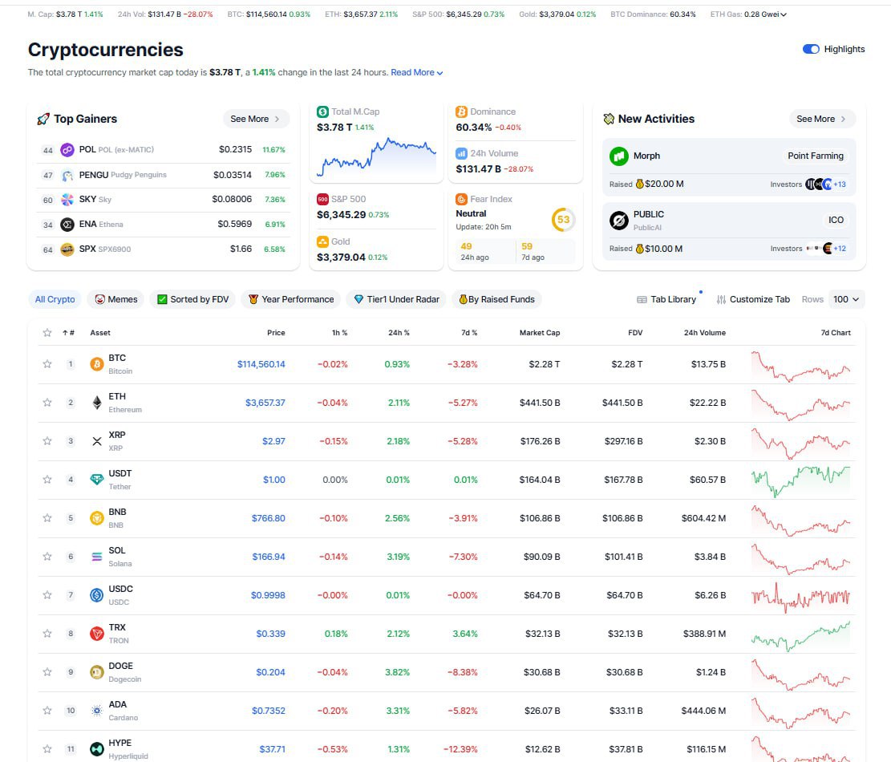This screenshot has width=891, height=762.
Task: Open the Bitcoin price link $114,560.14
Action: pyautogui.click(x=261, y=364)
